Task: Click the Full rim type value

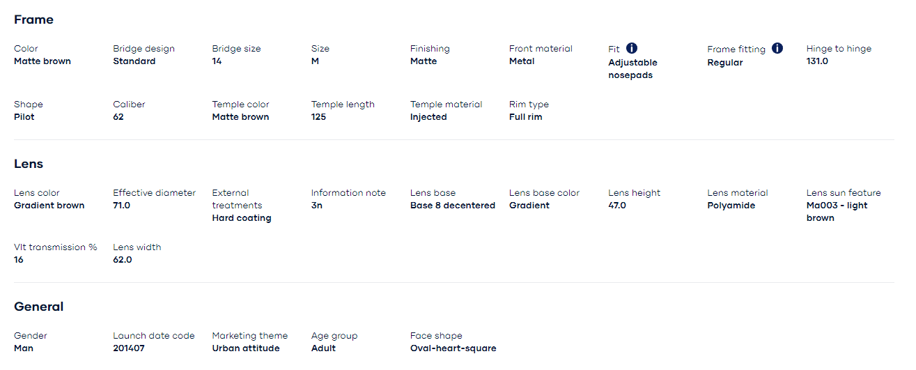Action: [526, 117]
